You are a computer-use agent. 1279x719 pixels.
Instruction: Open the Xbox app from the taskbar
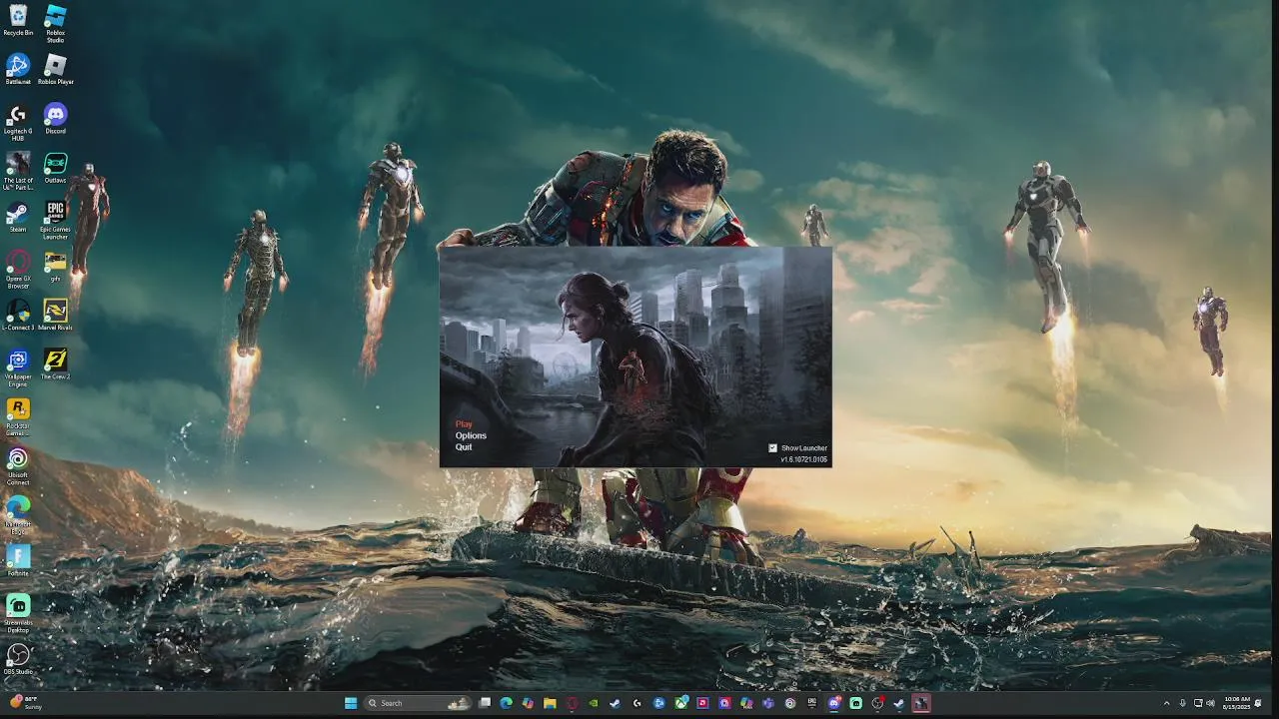(680, 703)
